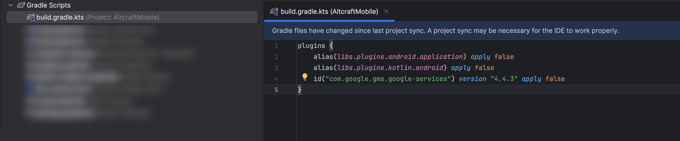Click line number 5 in the gutter
The height and width of the screenshot is (141, 680).
(x=276, y=90)
